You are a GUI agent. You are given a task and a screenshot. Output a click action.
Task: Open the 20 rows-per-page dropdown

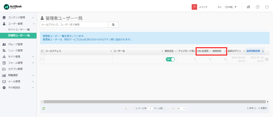click(x=181, y=109)
